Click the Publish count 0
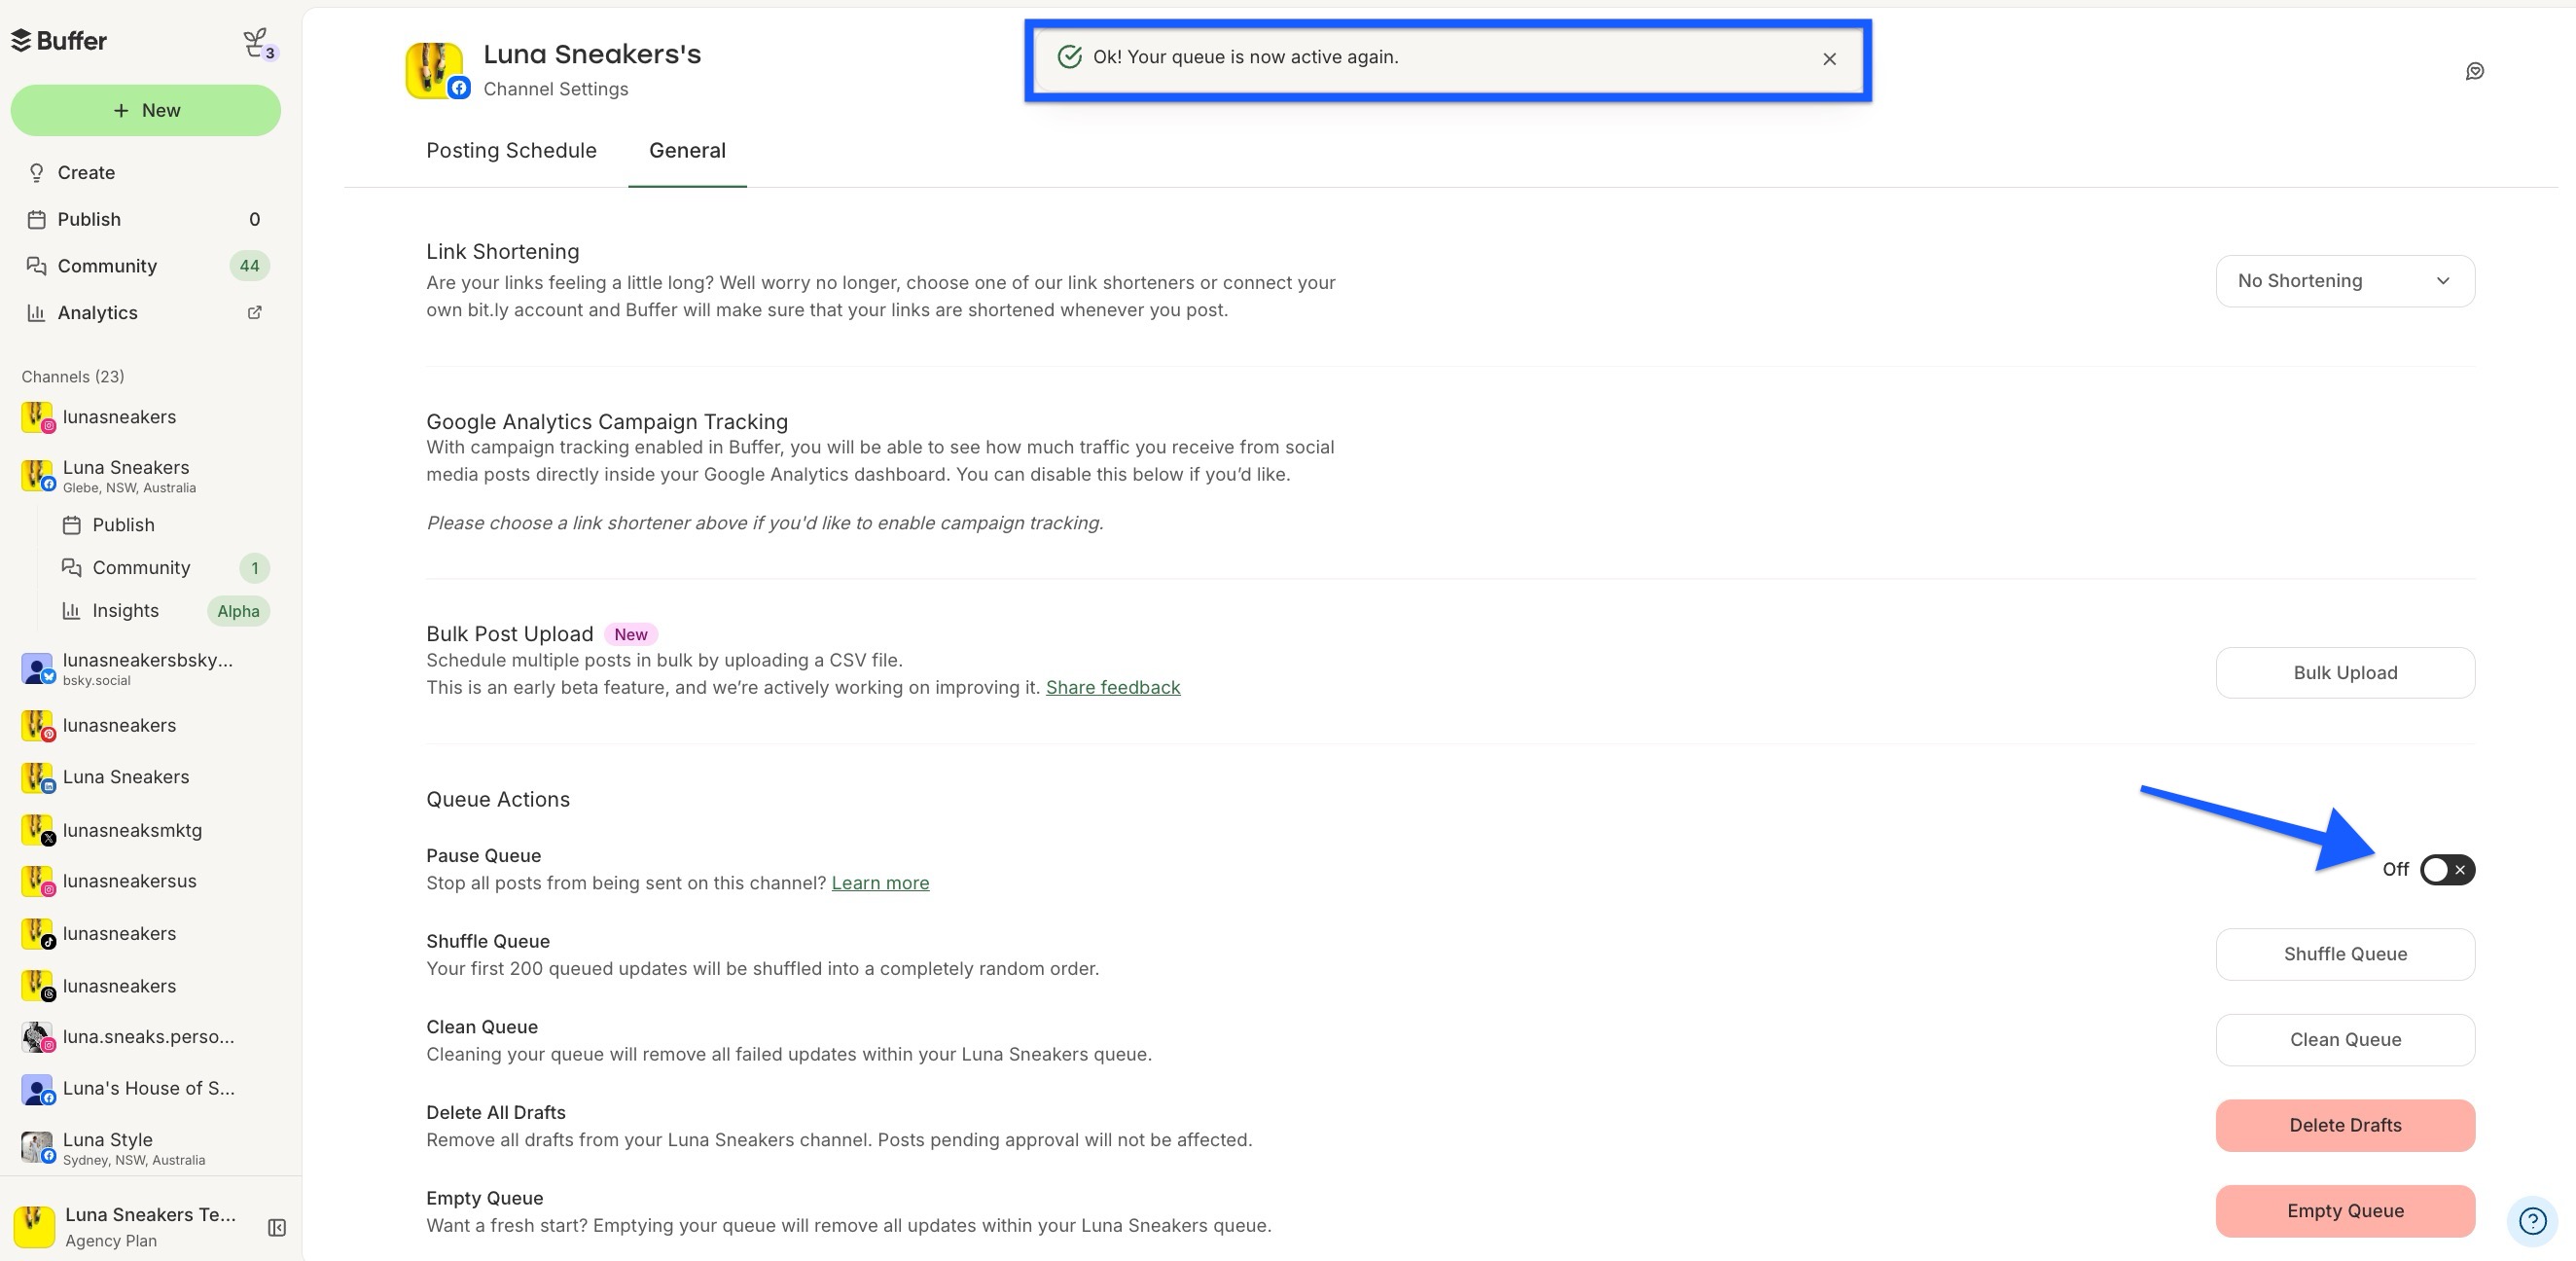The image size is (2576, 1261). (254, 219)
